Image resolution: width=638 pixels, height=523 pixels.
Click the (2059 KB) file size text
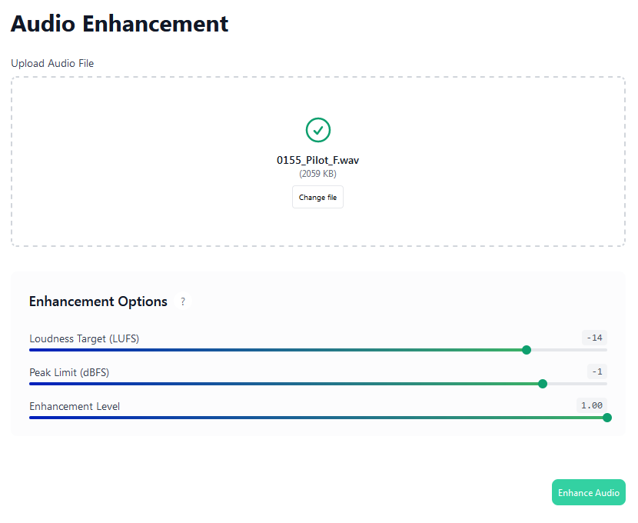tap(317, 174)
